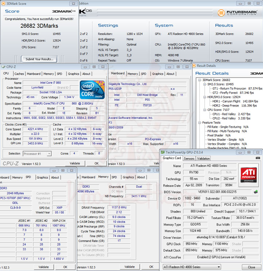Image resolution: width=263 pixels, height=271 pixels.
Task: Click the CPU-Z title bar icon
Action: [x=3, y=67]
